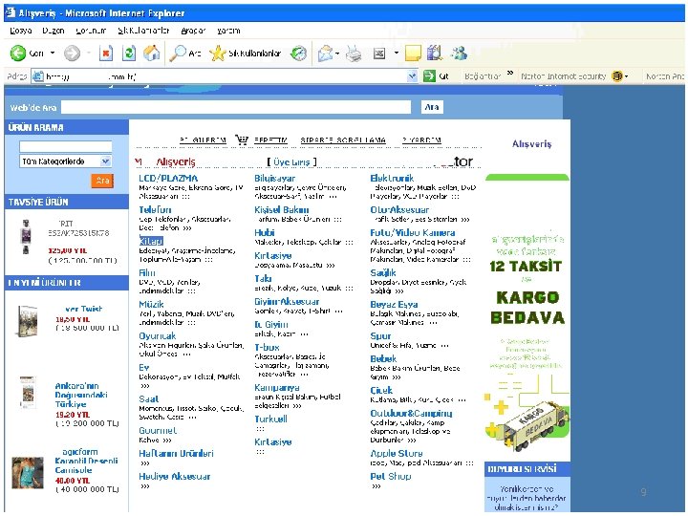Click the Üye Giriş member login link
This screenshot has height=516, width=688.
[291, 161]
